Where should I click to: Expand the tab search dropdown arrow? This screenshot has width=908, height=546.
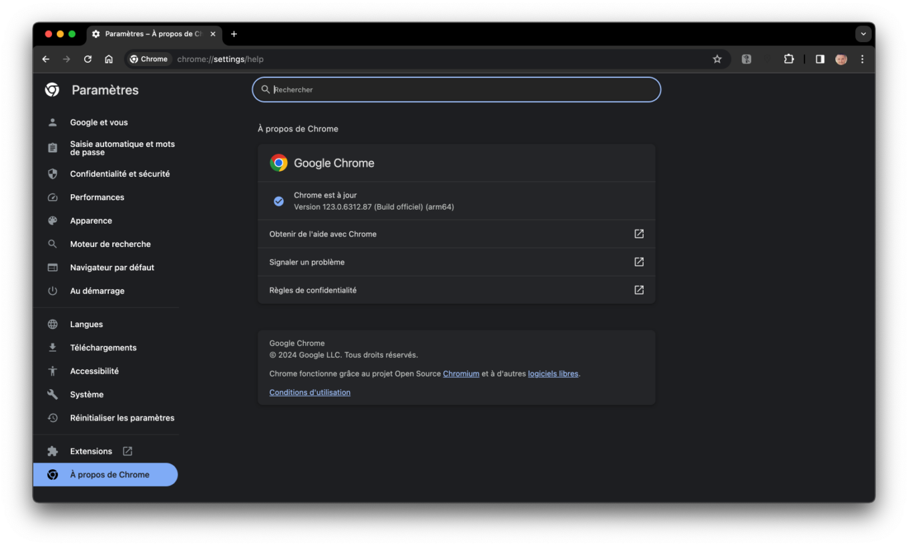[863, 34]
